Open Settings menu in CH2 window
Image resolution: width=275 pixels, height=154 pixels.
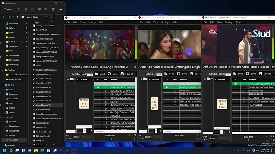165,22
